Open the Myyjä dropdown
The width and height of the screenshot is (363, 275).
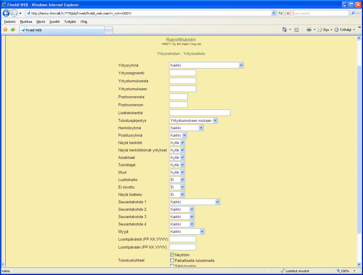(x=187, y=231)
